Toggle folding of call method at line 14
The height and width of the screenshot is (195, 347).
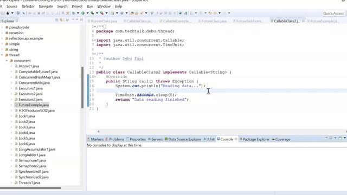point(95,77)
